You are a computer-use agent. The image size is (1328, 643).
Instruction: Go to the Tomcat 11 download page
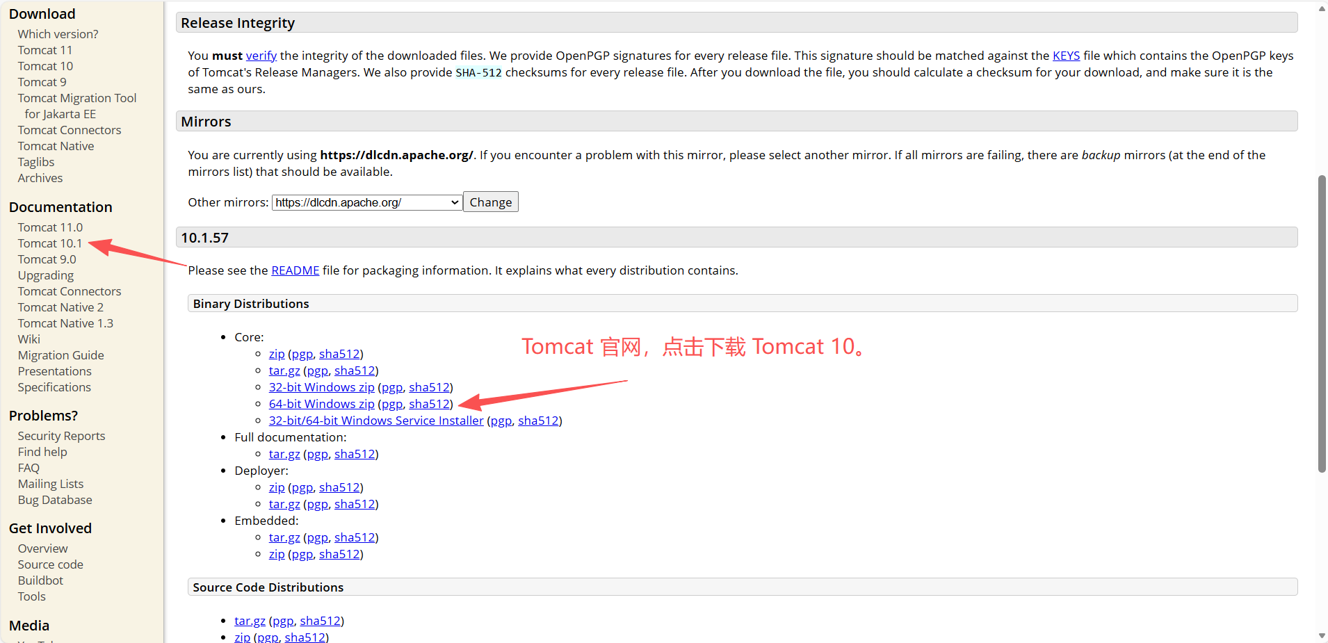point(45,50)
